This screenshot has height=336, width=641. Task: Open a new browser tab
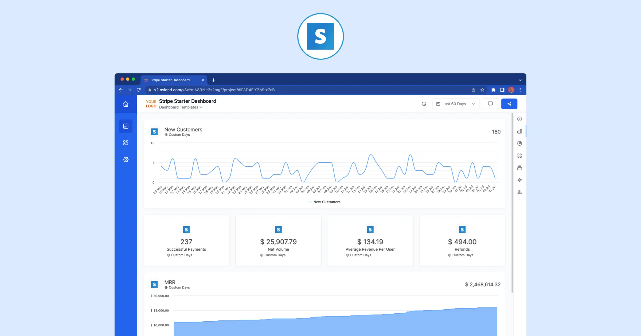213,80
